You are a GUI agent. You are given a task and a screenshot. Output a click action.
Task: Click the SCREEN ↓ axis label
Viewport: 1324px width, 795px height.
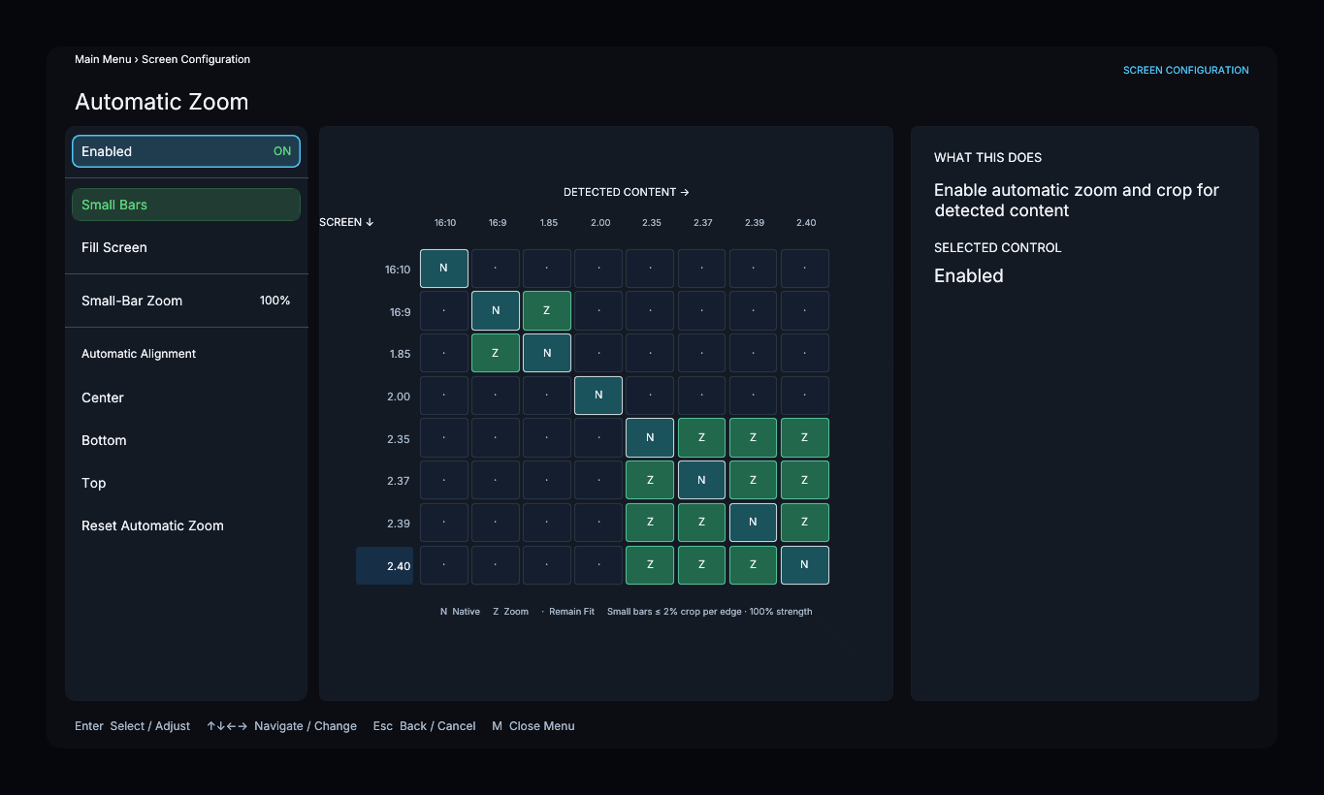click(x=346, y=222)
